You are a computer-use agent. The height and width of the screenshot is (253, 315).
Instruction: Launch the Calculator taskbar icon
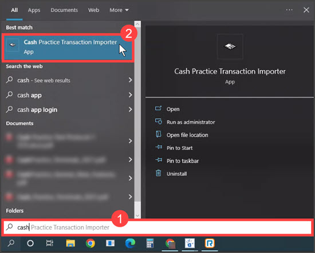point(150,243)
